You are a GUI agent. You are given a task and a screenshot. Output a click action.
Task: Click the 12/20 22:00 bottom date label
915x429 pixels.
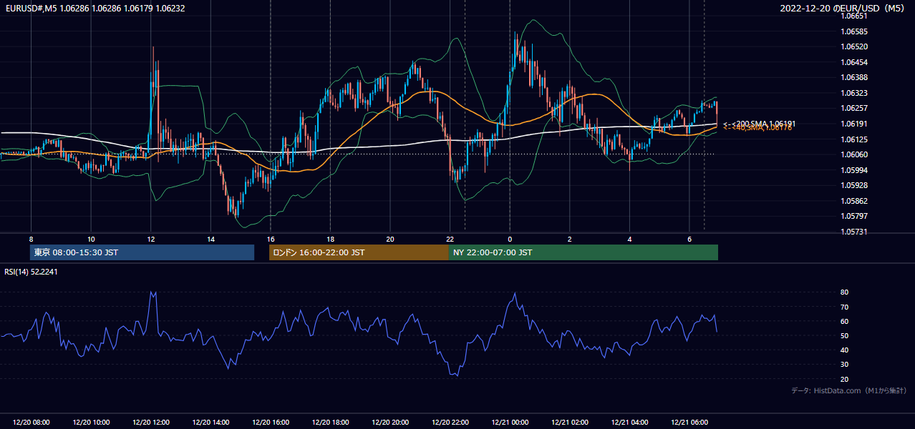(450, 423)
